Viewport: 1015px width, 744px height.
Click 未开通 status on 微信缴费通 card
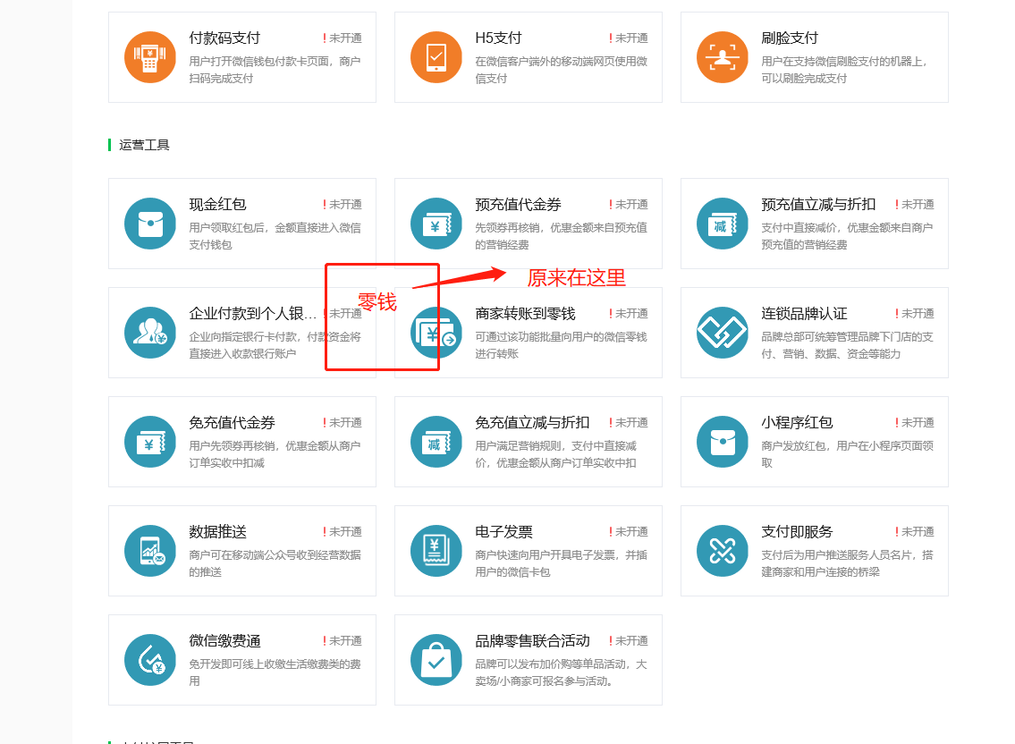point(343,641)
